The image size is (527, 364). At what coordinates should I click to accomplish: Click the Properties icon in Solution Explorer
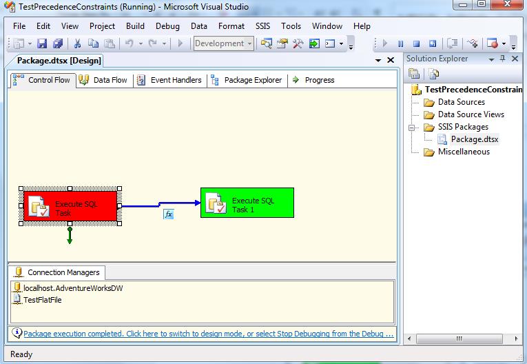414,74
